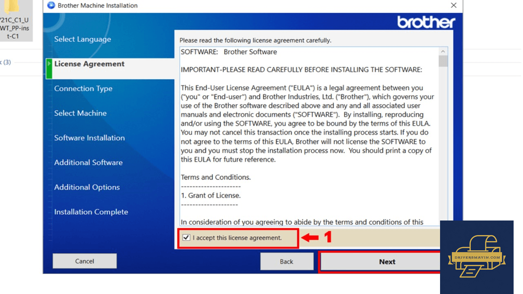Image resolution: width=523 pixels, height=294 pixels.
Task: Click the '1. Grant of License.' line
Action: pos(211,195)
